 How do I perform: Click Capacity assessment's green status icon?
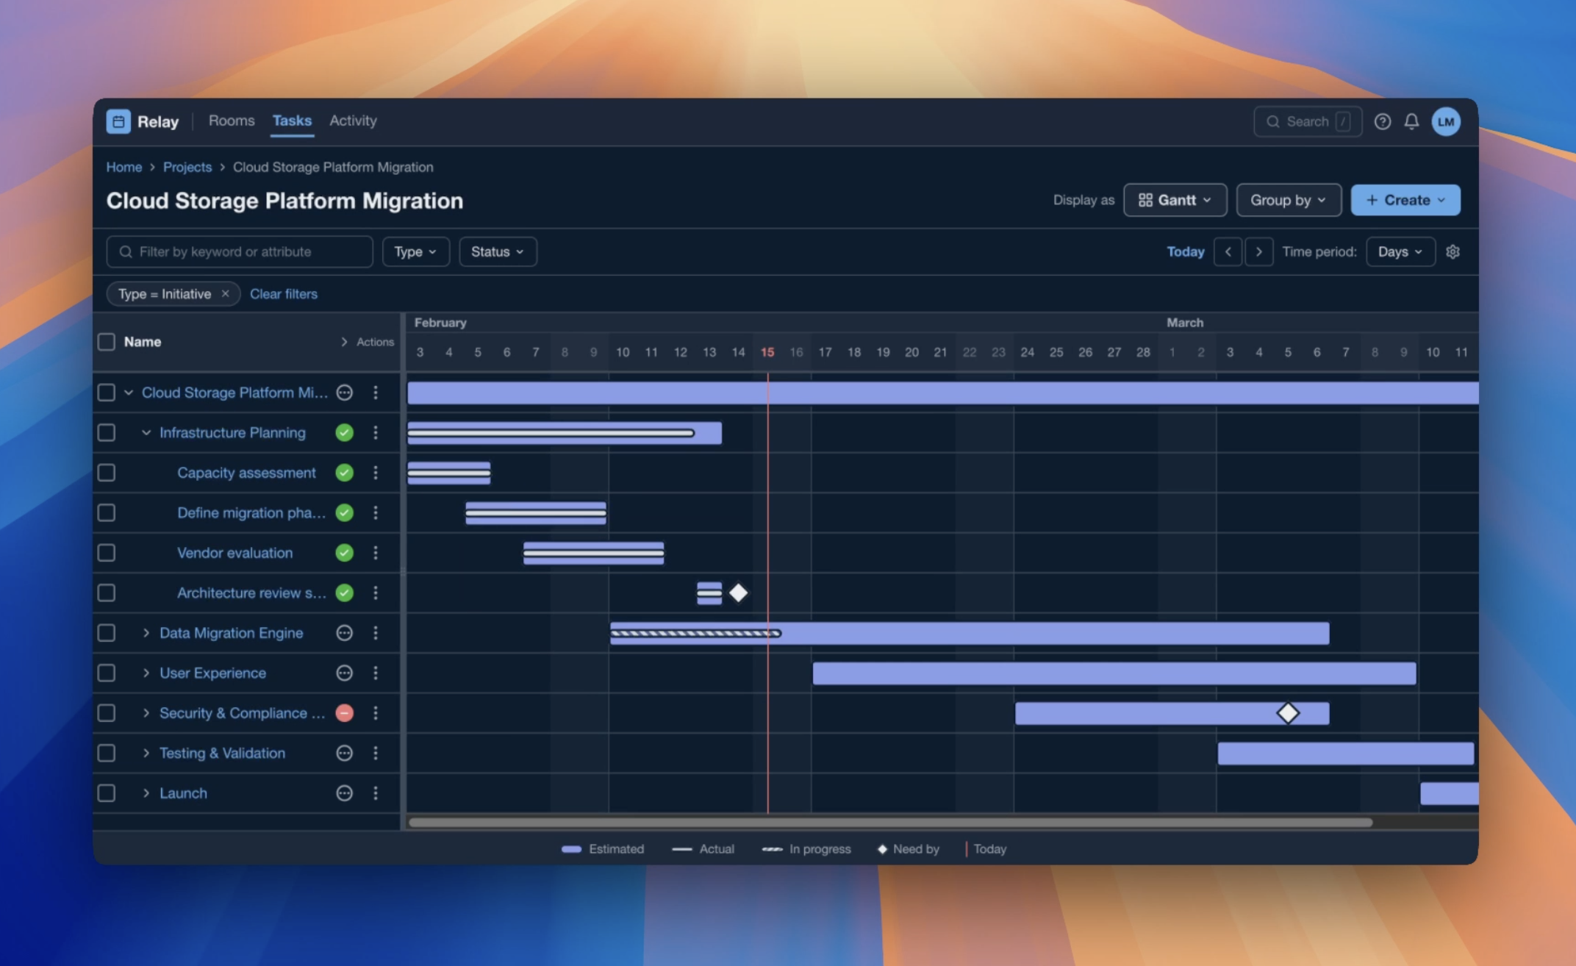coord(344,473)
